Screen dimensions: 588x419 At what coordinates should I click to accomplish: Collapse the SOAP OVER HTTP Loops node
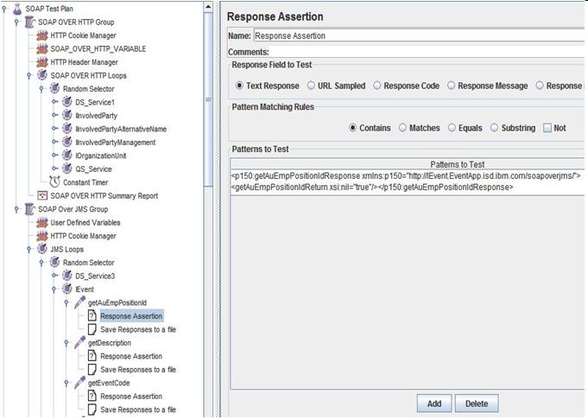[28, 76]
